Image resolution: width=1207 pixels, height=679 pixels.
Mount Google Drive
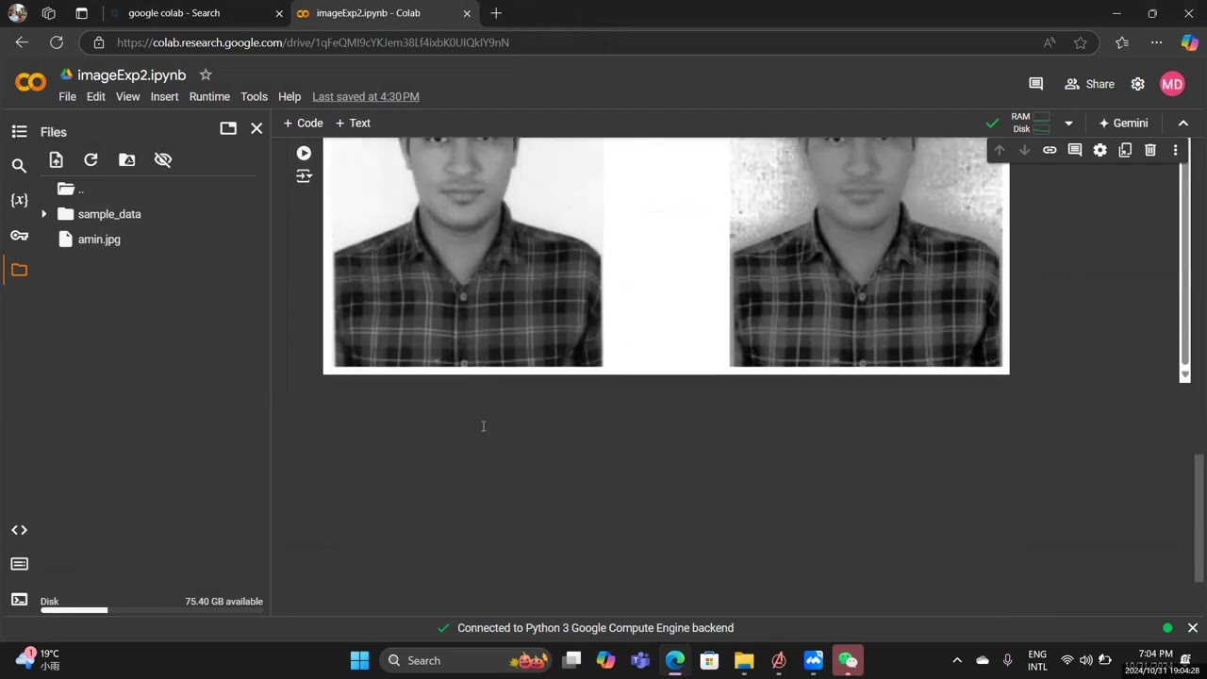pos(127,160)
